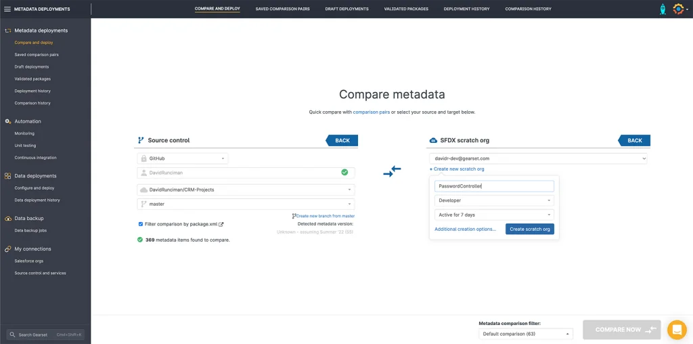Open Data backup jobs in sidebar
Image resolution: width=693 pixels, height=344 pixels.
pyautogui.click(x=30, y=230)
